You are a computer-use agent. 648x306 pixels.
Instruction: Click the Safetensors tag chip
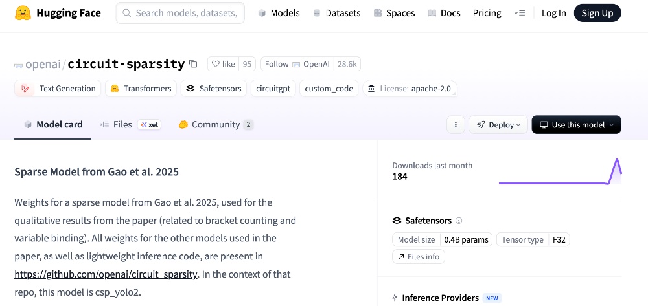click(213, 89)
